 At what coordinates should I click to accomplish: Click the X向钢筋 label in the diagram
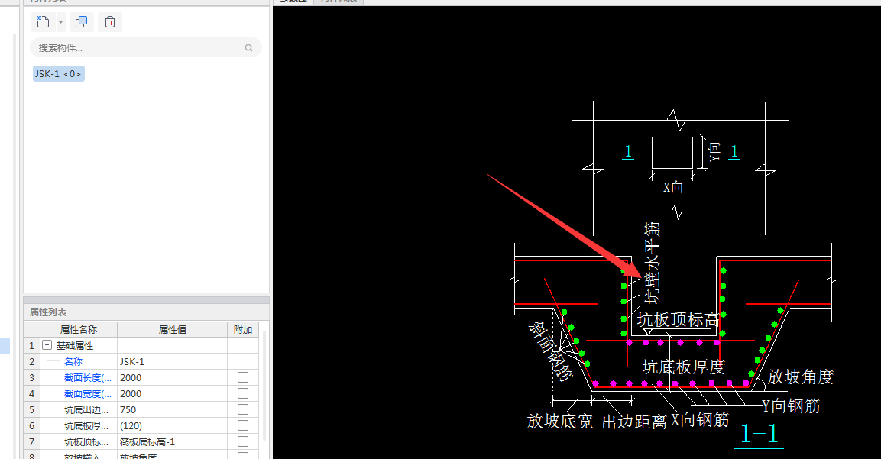click(x=700, y=420)
